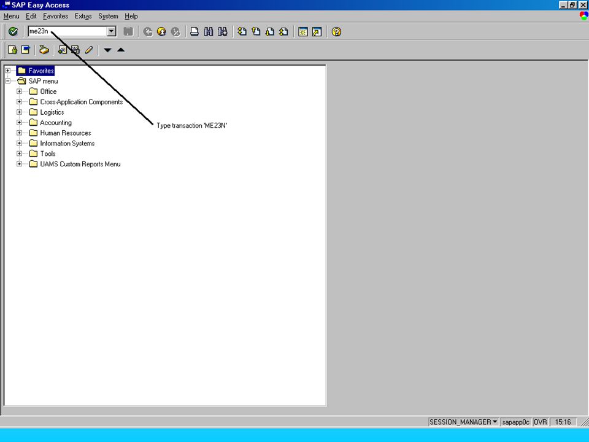
Task: Click the Change Favorites pencil icon
Action: coord(88,50)
